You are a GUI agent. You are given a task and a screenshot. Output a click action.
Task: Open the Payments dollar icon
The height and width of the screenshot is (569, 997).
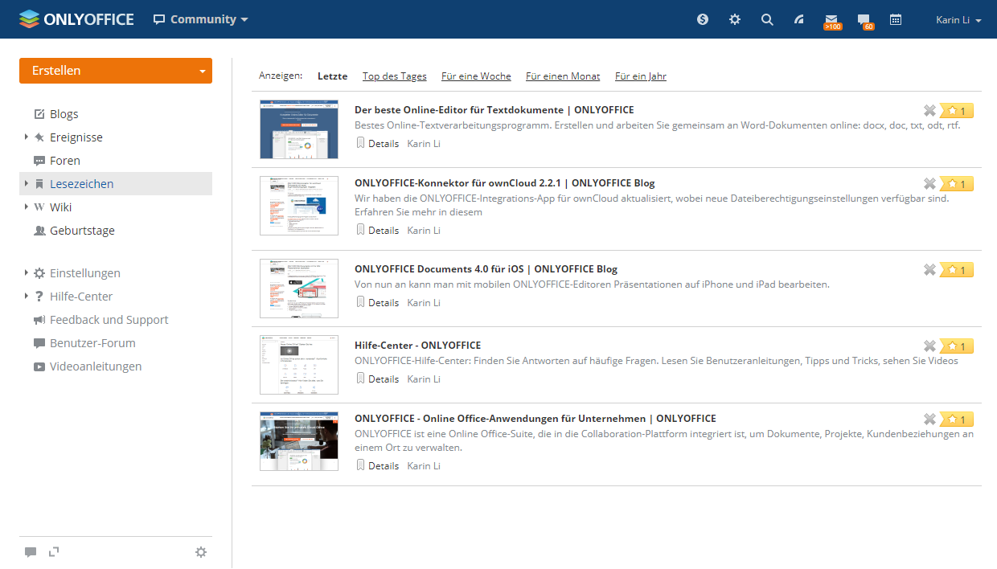tap(703, 19)
